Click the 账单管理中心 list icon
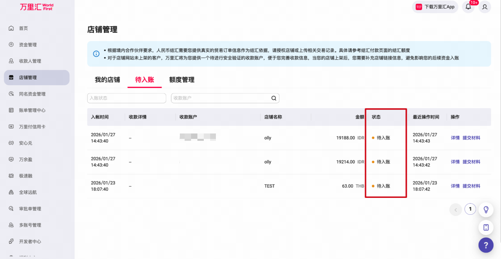Image resolution: width=501 pixels, height=259 pixels. 11,110
